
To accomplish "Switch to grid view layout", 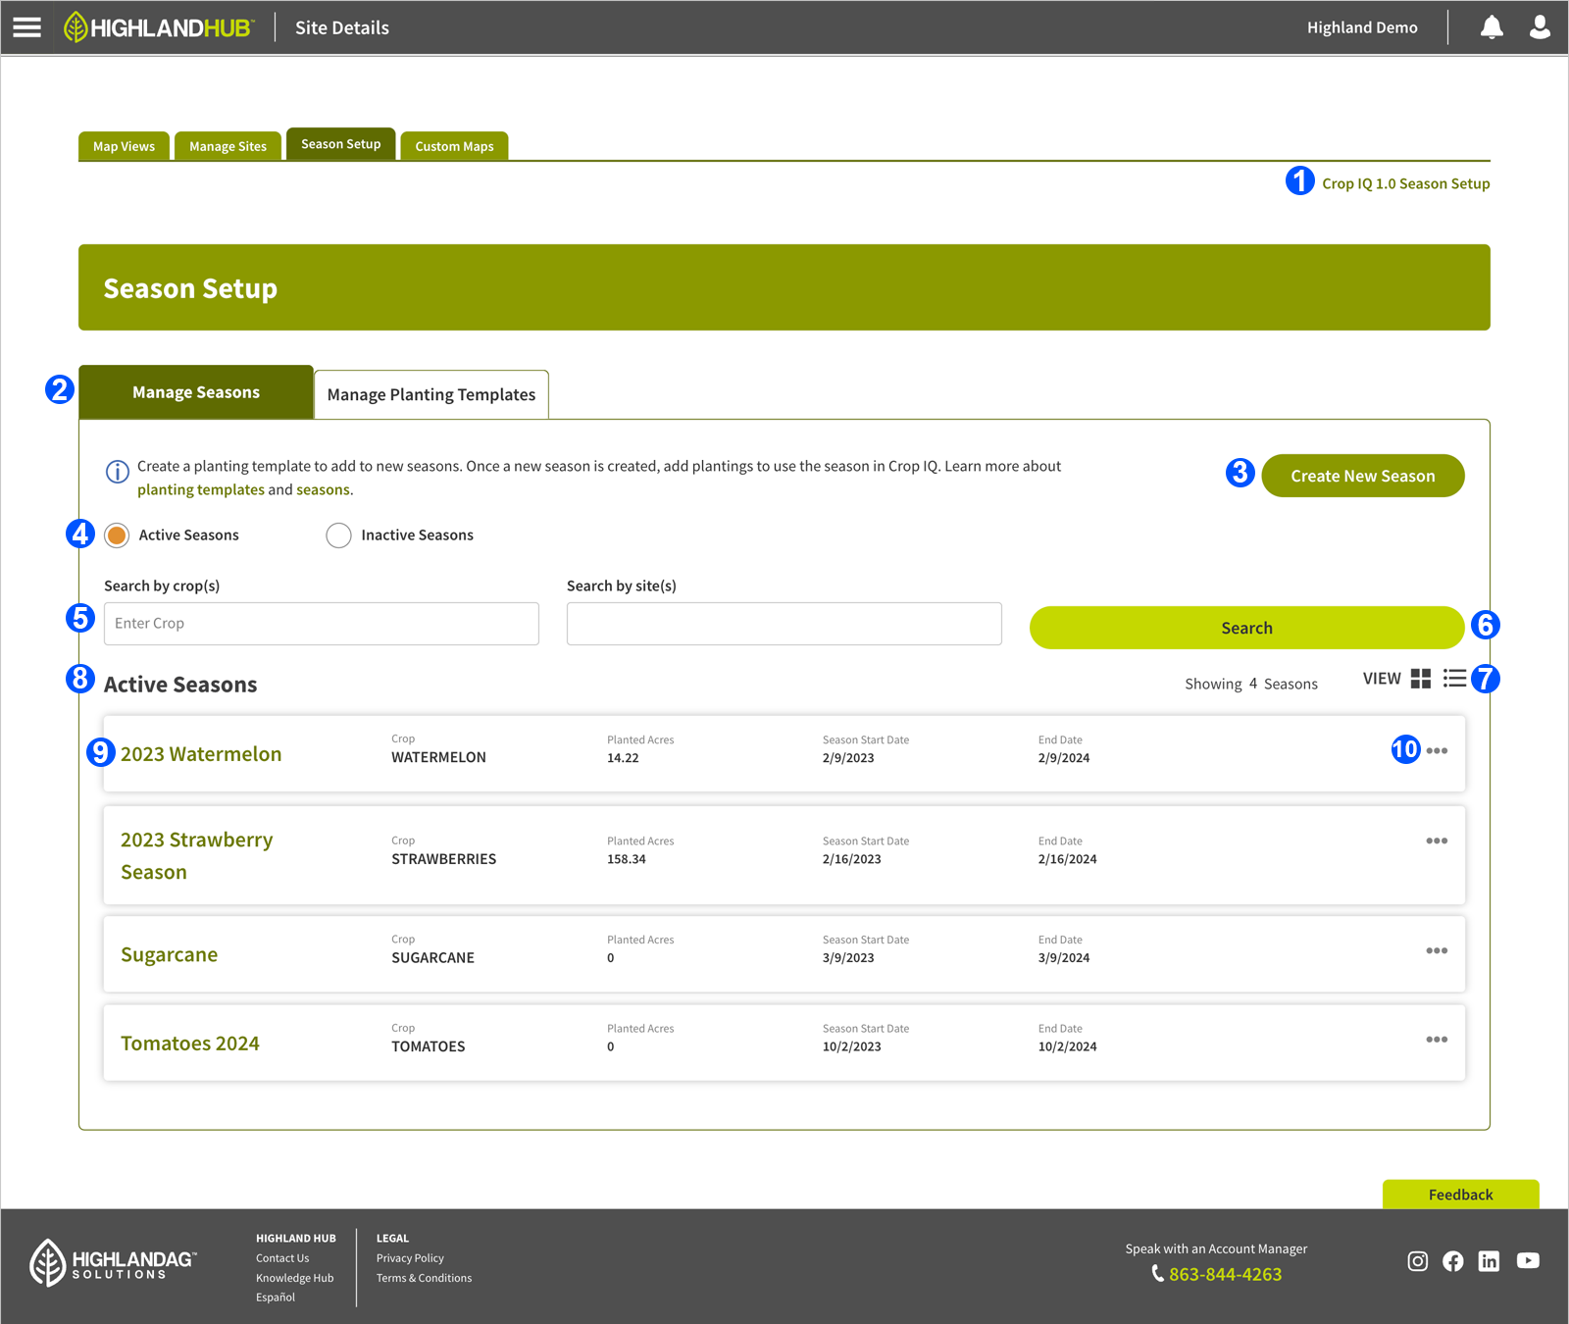I will pos(1420,679).
